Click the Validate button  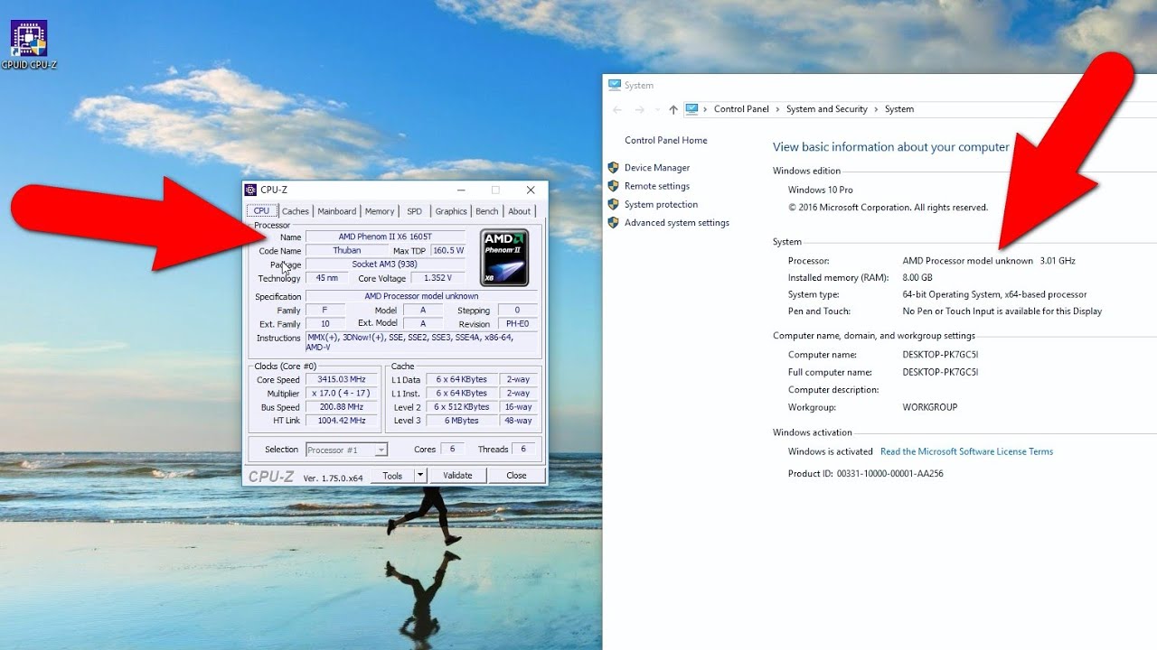457,474
